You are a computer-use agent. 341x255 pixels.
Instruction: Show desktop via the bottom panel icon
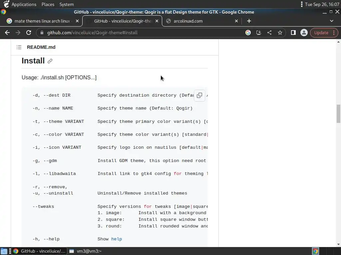click(4, 251)
